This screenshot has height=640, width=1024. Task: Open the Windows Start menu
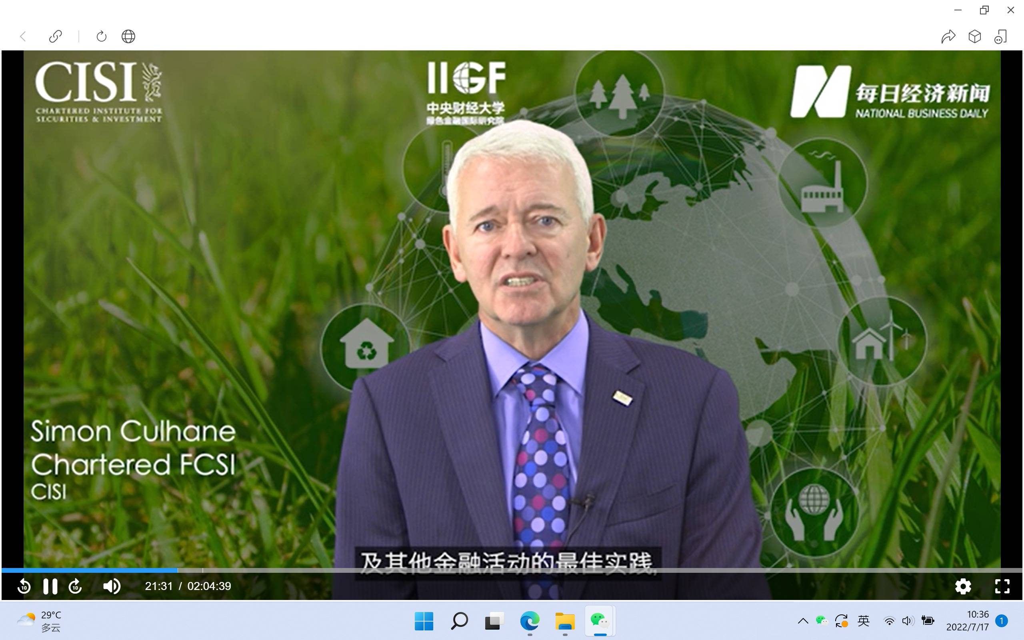tap(424, 621)
